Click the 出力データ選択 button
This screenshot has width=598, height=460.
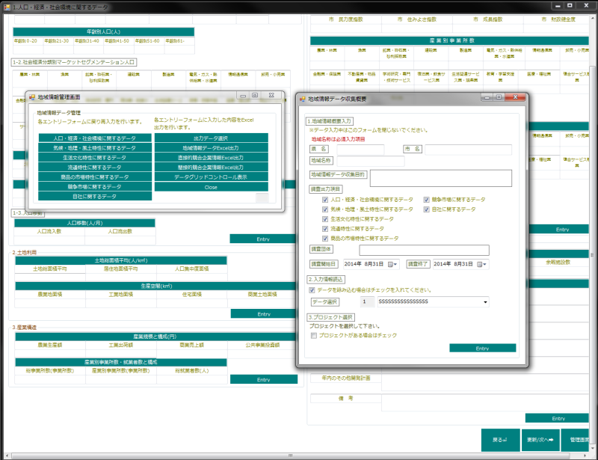pyautogui.click(x=212, y=138)
